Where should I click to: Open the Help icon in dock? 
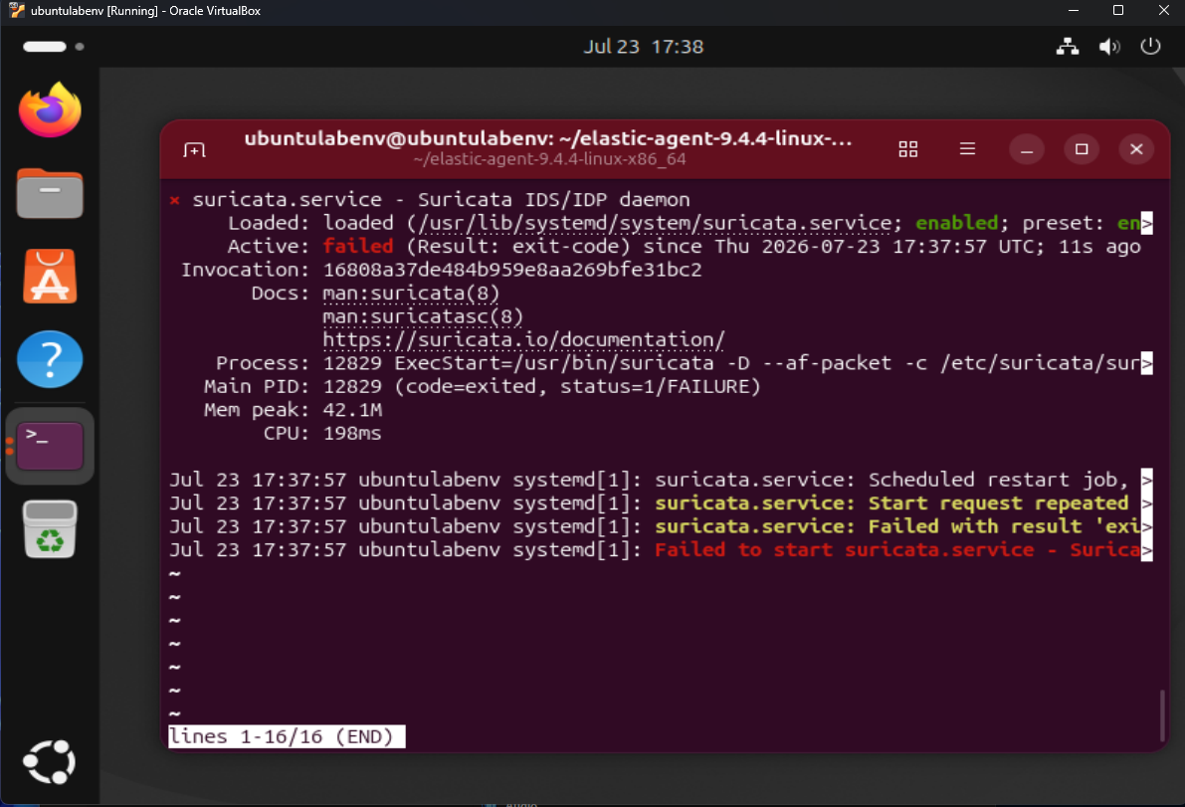pyautogui.click(x=50, y=359)
